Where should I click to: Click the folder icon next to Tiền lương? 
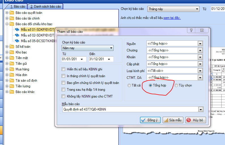coord(12,86)
